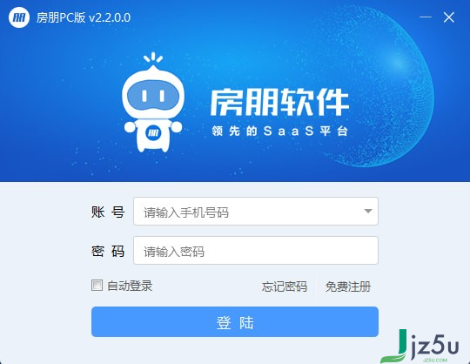Click the 房朋 logo icon in title bar
The width and height of the screenshot is (470, 364).
coord(19,17)
